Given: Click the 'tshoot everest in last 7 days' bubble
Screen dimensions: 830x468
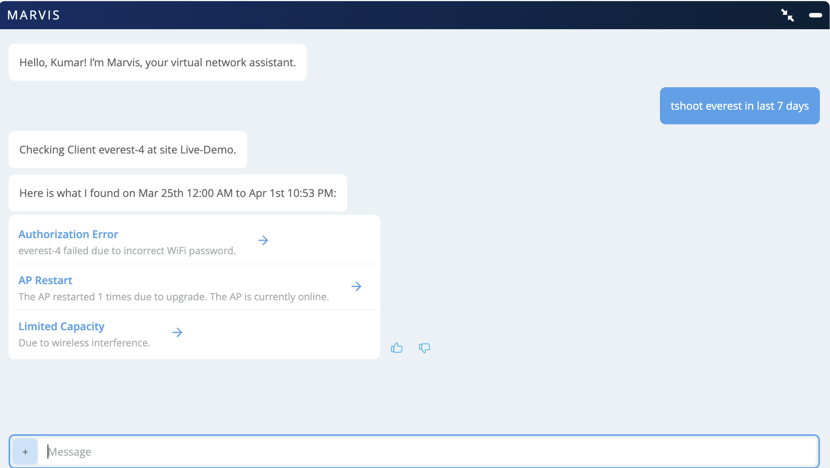Looking at the screenshot, I should tap(739, 106).
